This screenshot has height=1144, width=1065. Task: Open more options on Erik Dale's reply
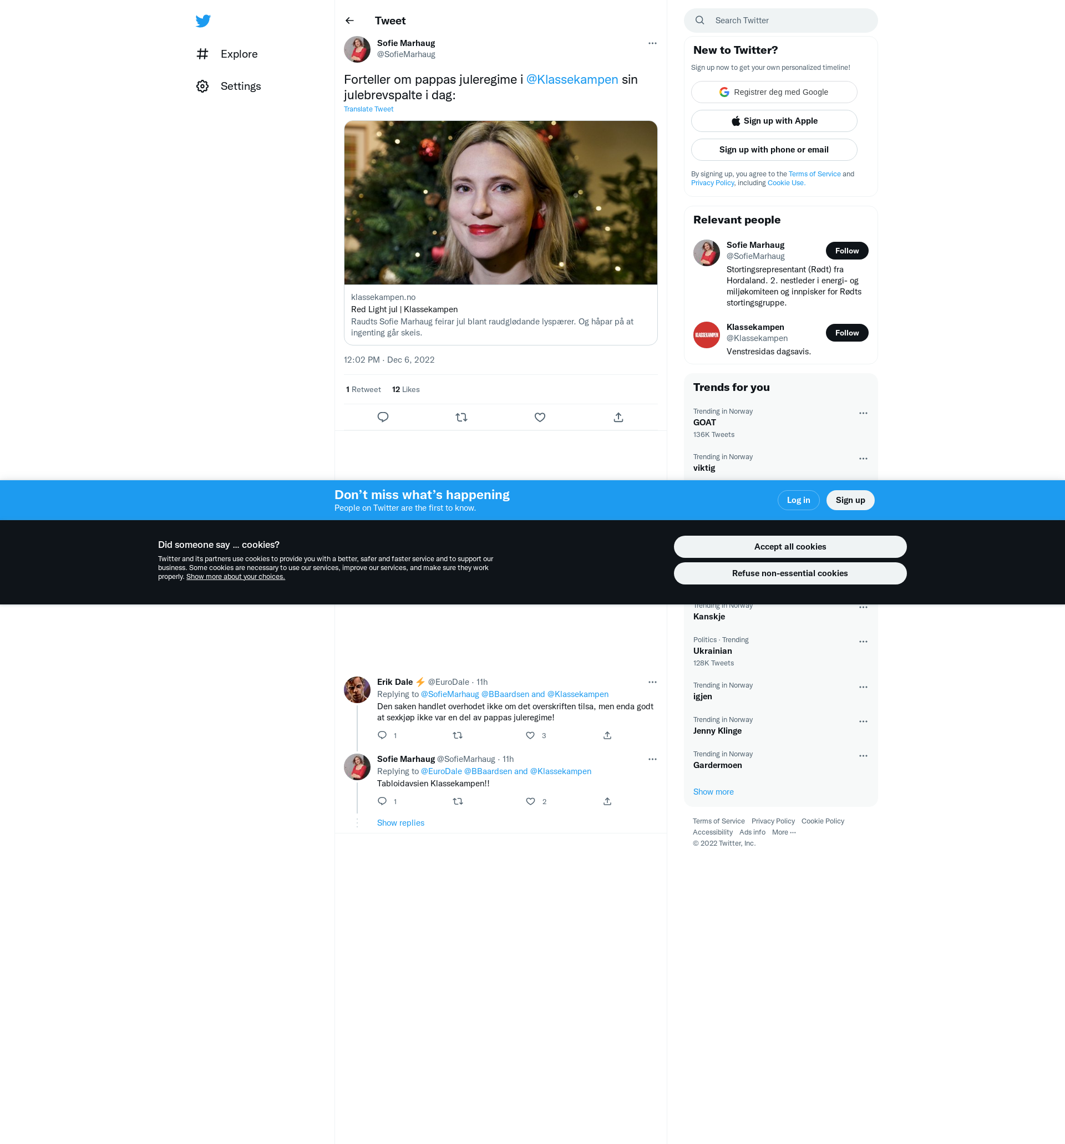tap(652, 682)
